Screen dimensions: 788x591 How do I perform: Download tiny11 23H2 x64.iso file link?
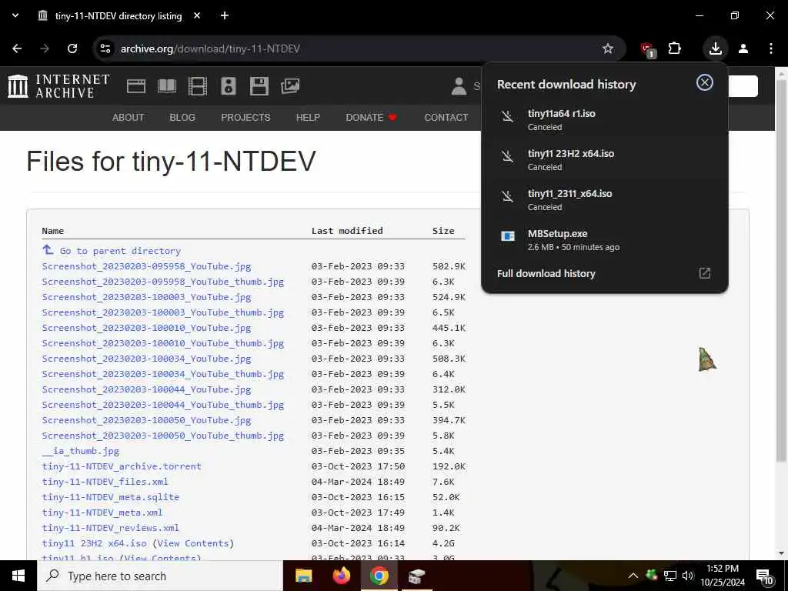pos(94,543)
